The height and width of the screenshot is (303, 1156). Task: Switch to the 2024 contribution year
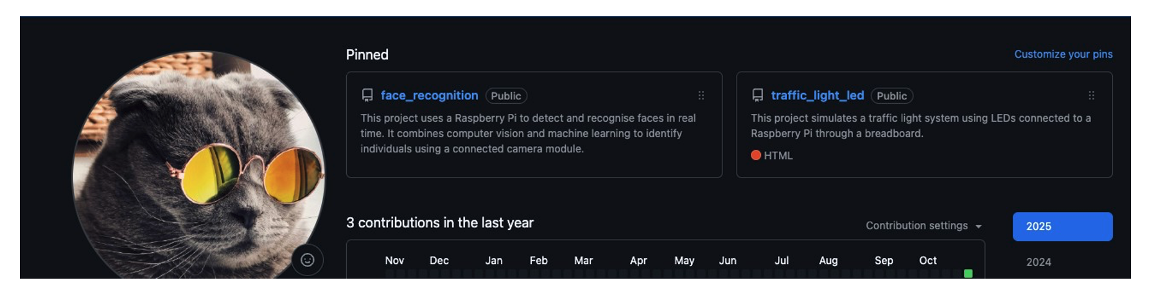pos(1038,262)
